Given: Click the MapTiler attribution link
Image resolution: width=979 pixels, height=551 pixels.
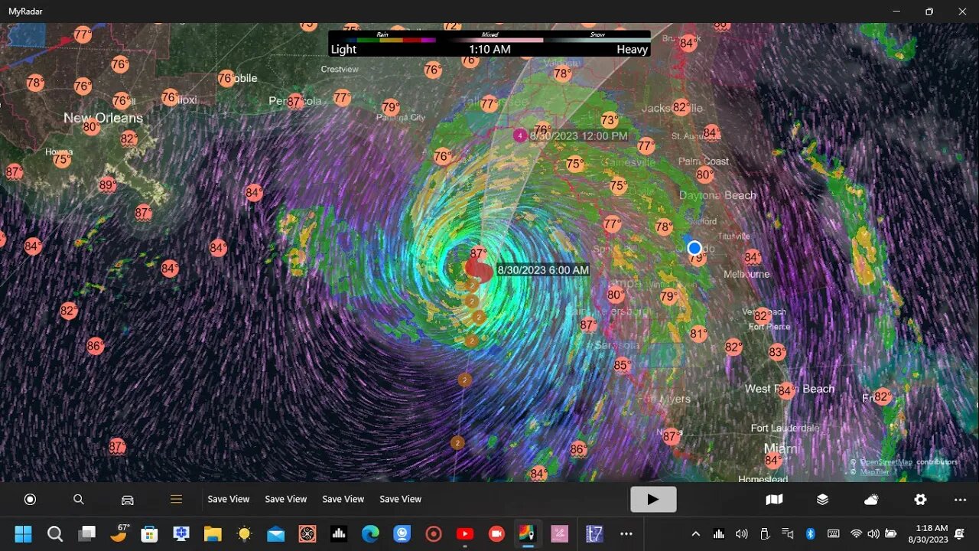Looking at the screenshot, I should coord(873,471).
